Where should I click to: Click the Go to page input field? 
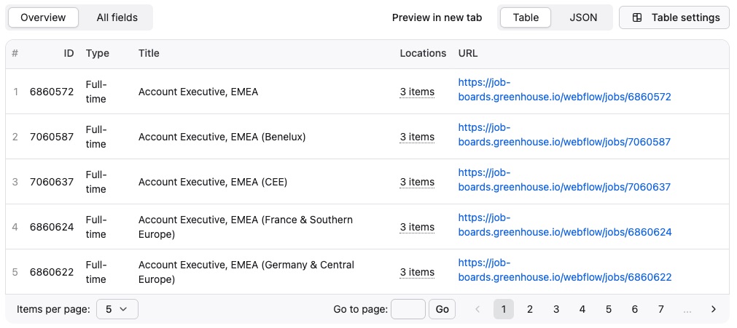[x=408, y=309]
